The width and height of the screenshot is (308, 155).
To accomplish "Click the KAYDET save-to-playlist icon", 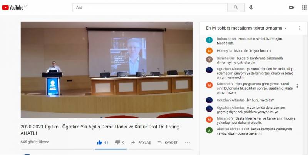I will [160, 142].
